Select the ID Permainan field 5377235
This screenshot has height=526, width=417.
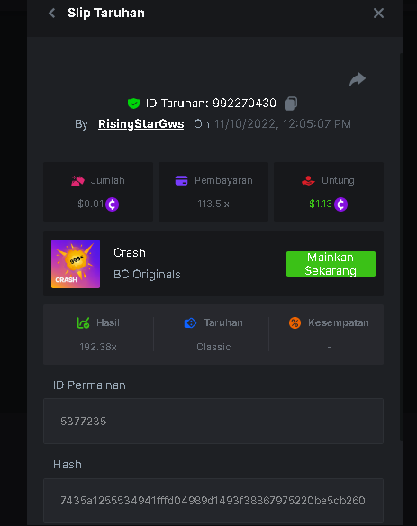tap(213, 421)
